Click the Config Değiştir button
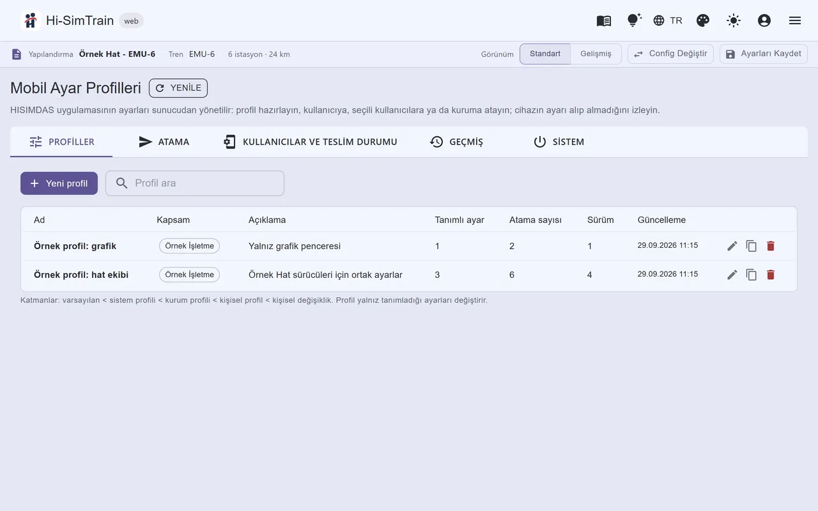Image resolution: width=818 pixels, height=511 pixels. 670,54
